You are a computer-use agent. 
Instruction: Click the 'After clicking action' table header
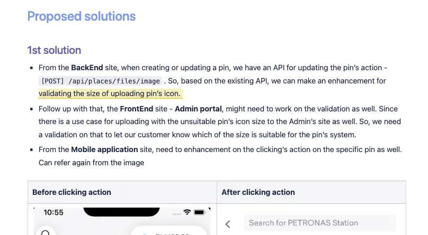tap(258, 192)
